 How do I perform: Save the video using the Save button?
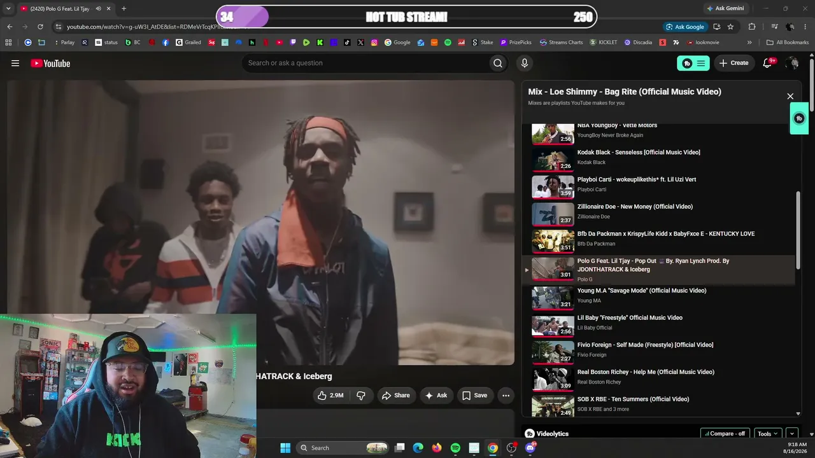pos(474,395)
